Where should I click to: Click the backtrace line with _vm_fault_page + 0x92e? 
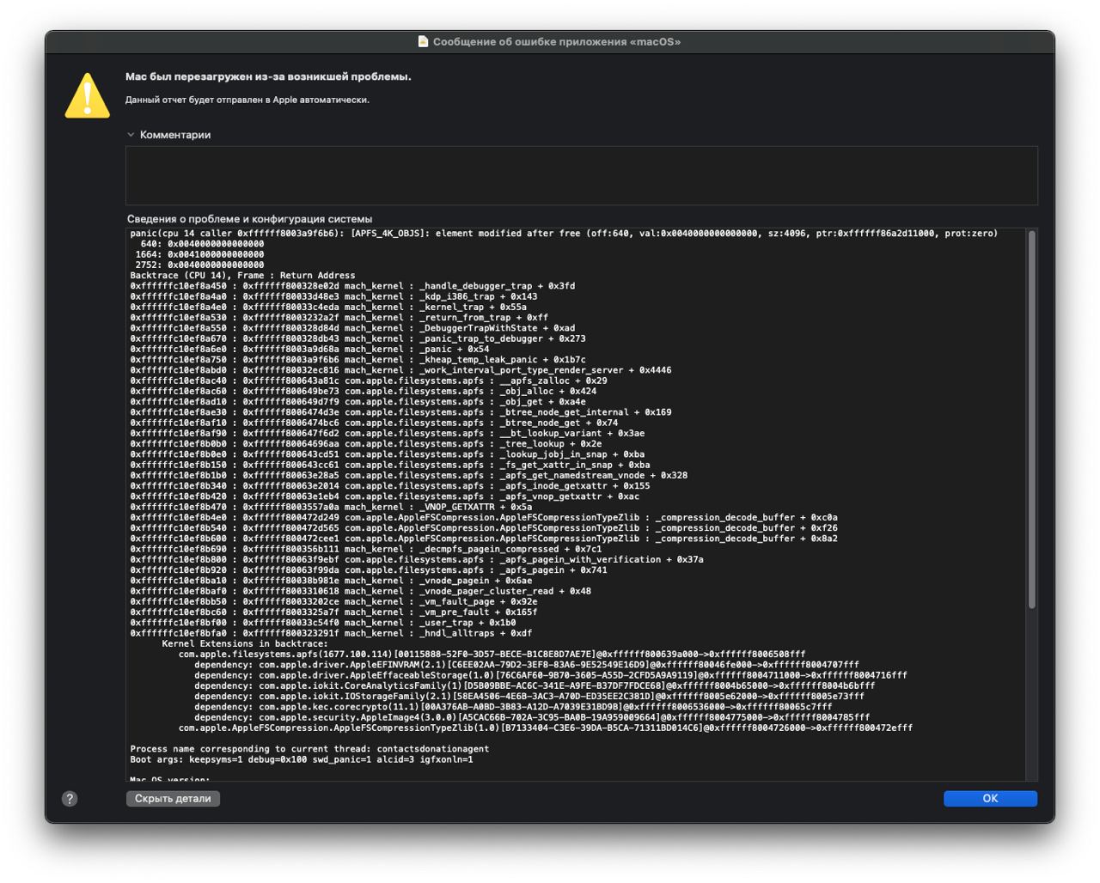(x=333, y=602)
